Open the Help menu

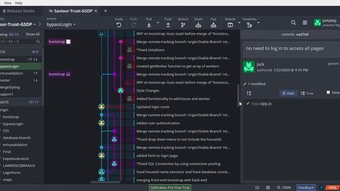[19, 3]
